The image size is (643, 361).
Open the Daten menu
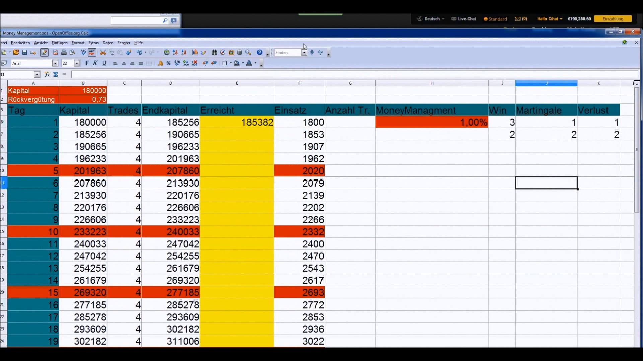(x=108, y=43)
